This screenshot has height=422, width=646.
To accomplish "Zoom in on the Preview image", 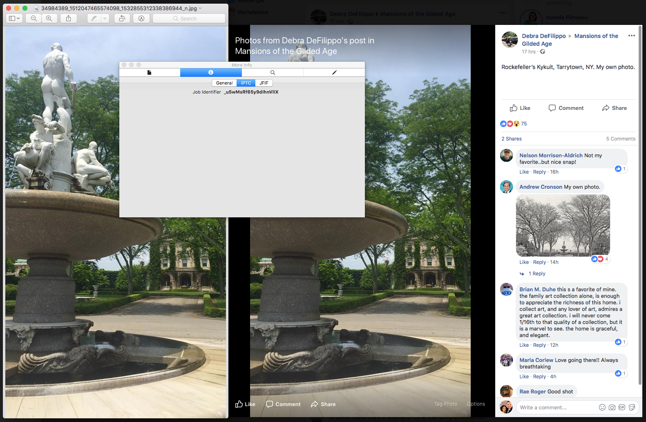I will click(x=49, y=18).
